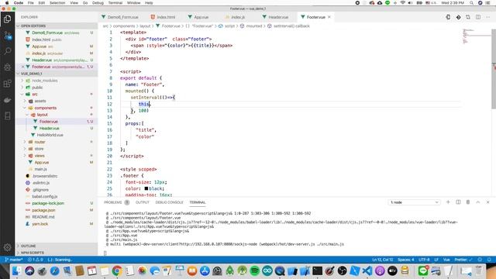Click the 'mounted' breadcrumb segment

254,26
